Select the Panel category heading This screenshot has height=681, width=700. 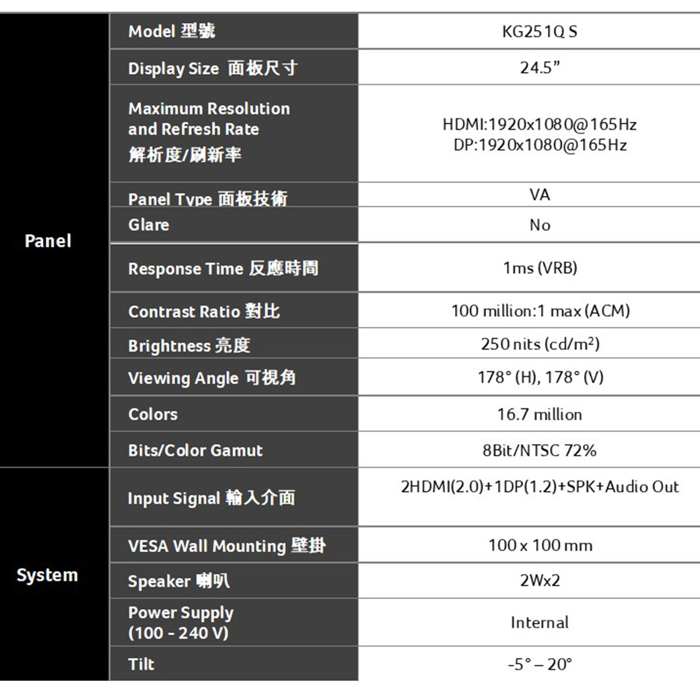[x=48, y=241]
